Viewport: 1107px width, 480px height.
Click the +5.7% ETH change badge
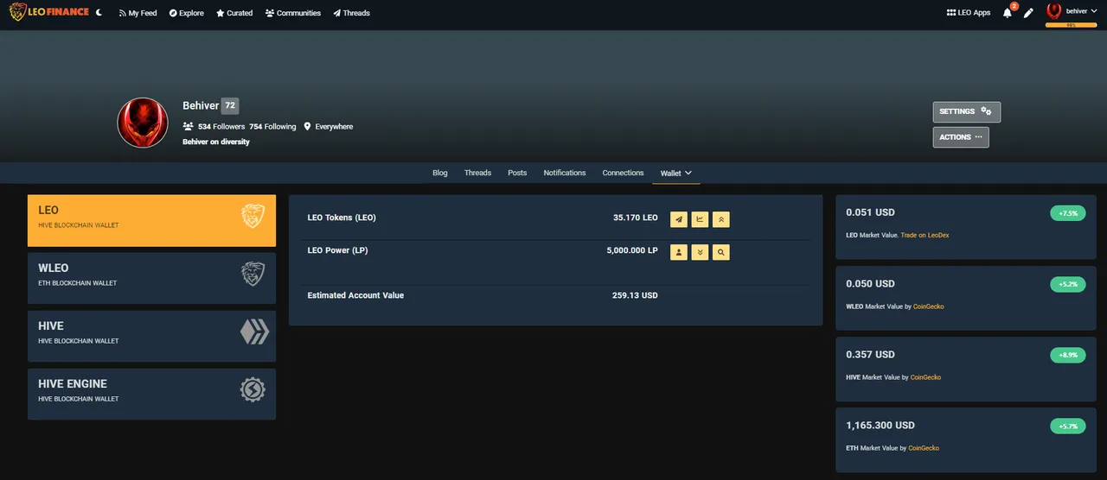pyautogui.click(x=1067, y=426)
